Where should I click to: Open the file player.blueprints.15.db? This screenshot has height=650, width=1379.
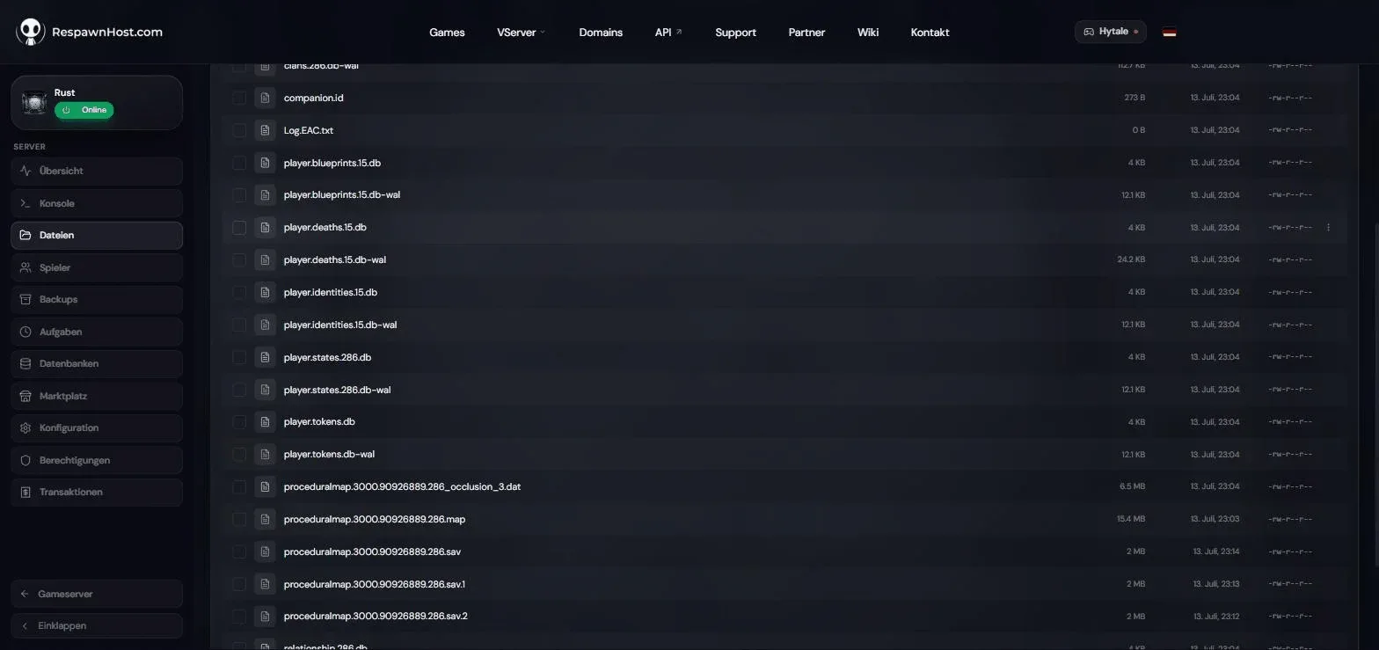click(x=332, y=163)
